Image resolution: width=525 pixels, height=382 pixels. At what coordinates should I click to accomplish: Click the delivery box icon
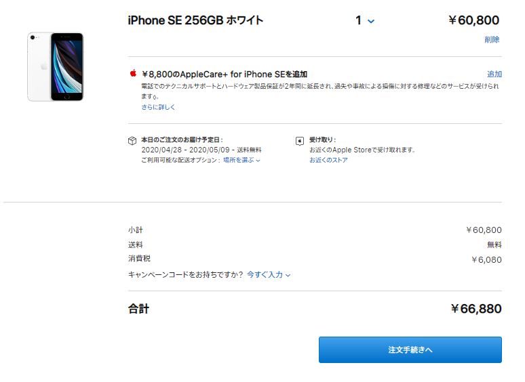132,141
